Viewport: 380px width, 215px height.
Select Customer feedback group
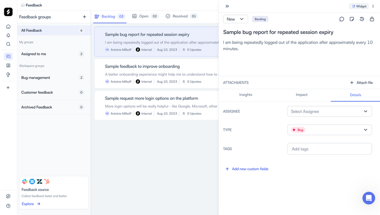(x=54, y=93)
